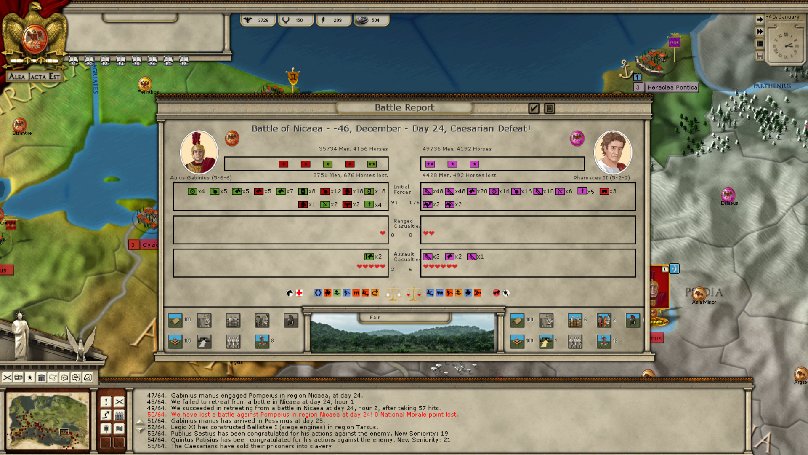Click the Caesarian eagle faction badge in report
Viewport: 808px width, 455px height.
tap(232, 138)
